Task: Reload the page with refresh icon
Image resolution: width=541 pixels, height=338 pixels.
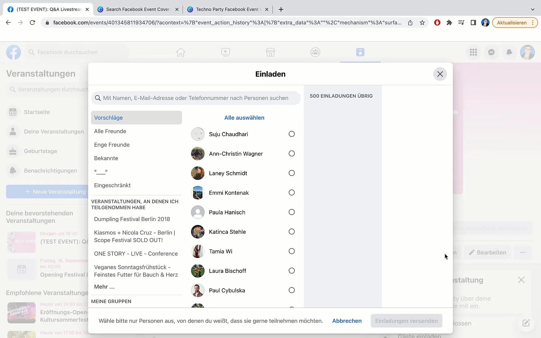Action: tap(32, 23)
